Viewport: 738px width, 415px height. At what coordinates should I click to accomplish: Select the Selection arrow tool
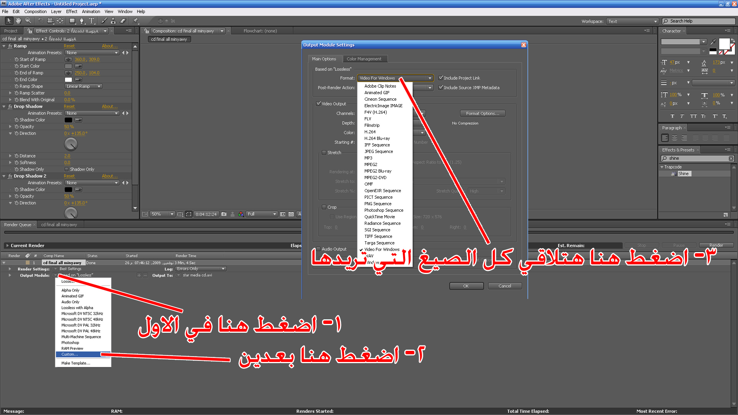(9, 21)
